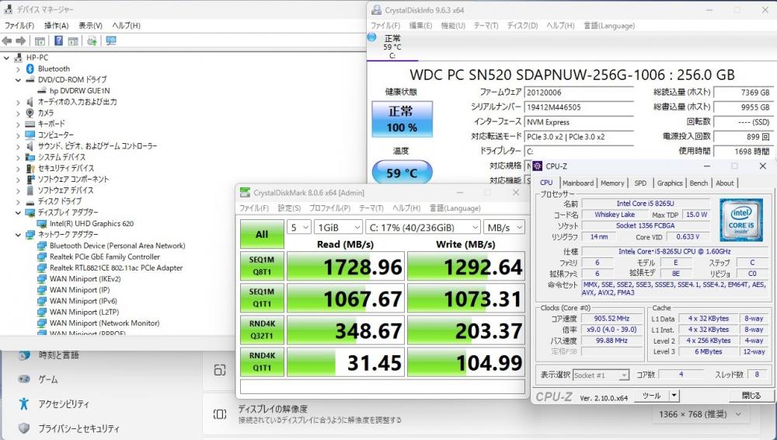The height and width of the screenshot is (440, 777).
Task: Run the SEQ1M Q1T1 test
Action: click(x=262, y=298)
